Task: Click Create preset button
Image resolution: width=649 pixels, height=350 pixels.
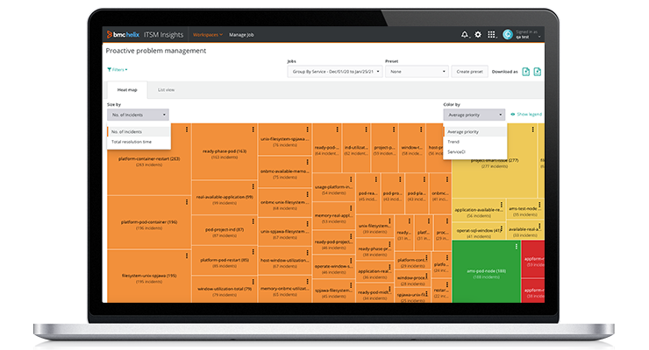Action: [x=471, y=72]
